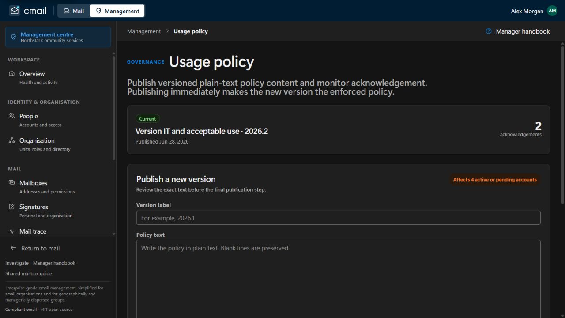The height and width of the screenshot is (318, 565).
Task: Click Return to mail
Action: tap(40, 248)
